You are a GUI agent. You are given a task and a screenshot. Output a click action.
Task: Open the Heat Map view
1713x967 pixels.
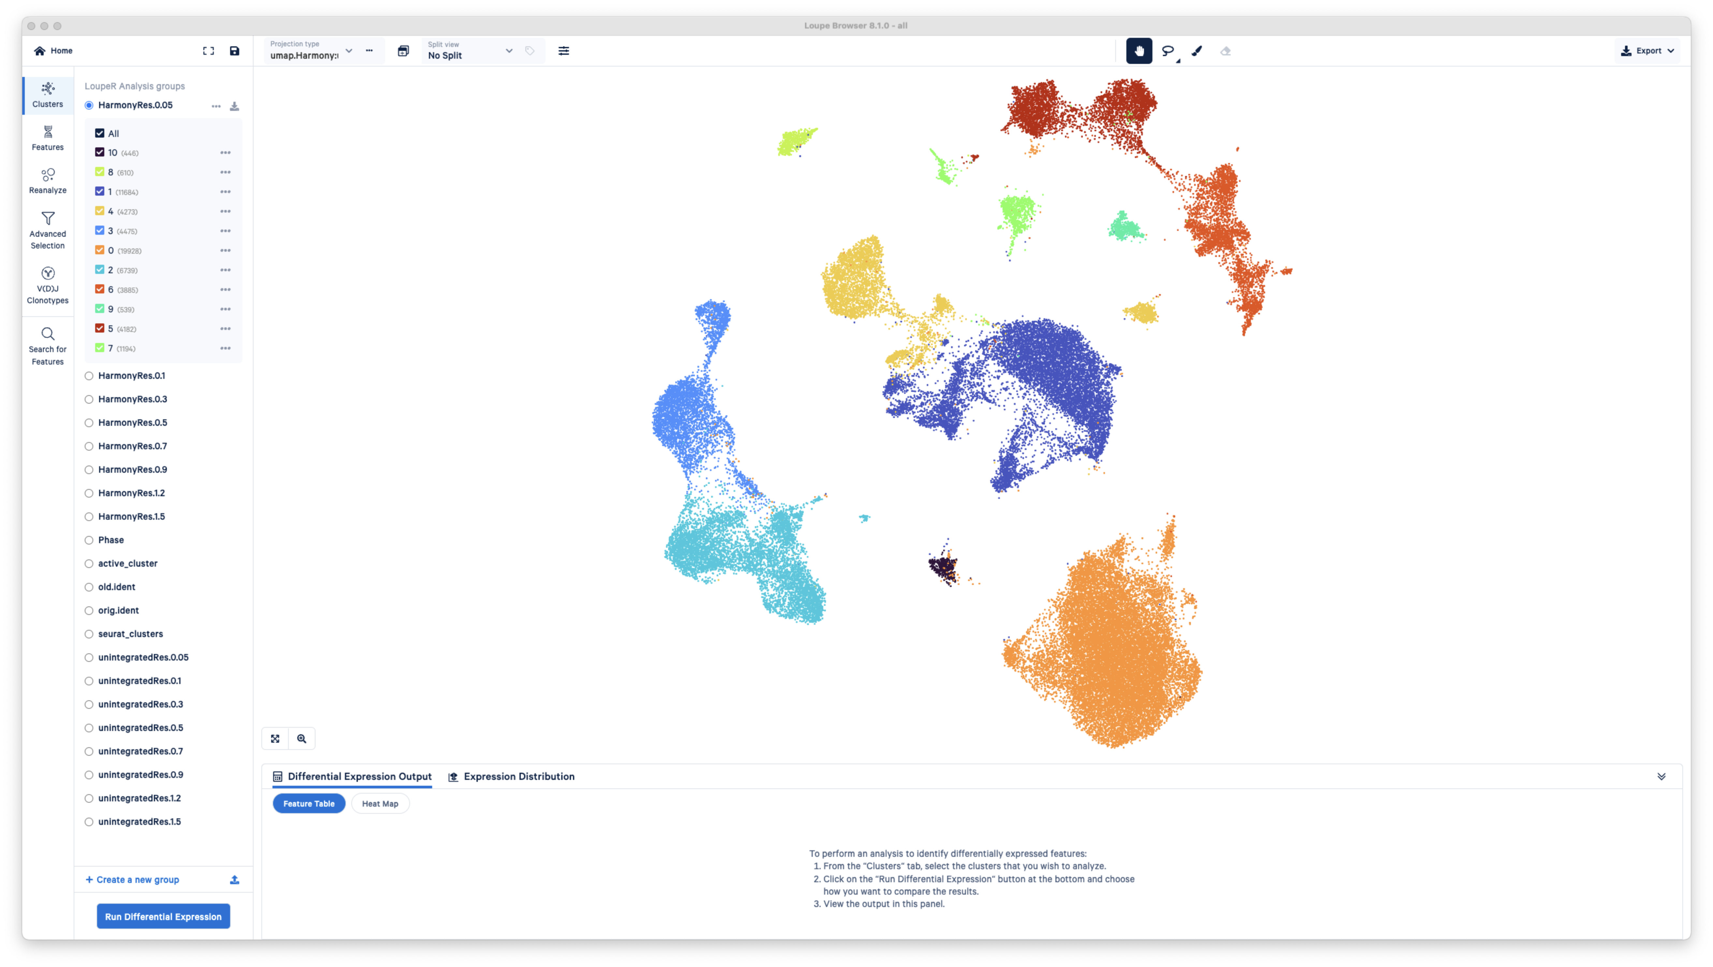tap(380, 803)
